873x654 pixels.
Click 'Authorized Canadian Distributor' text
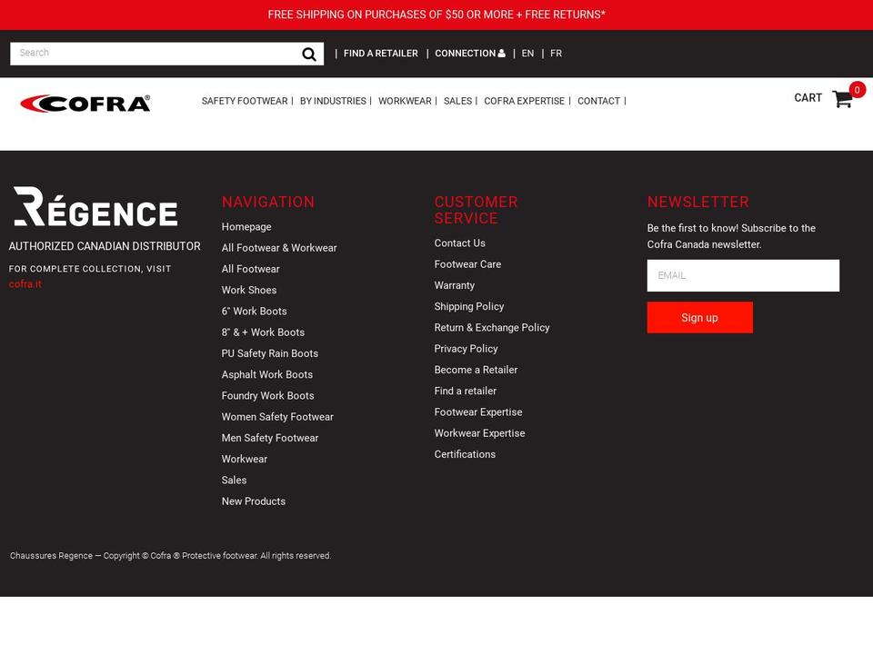(x=104, y=246)
